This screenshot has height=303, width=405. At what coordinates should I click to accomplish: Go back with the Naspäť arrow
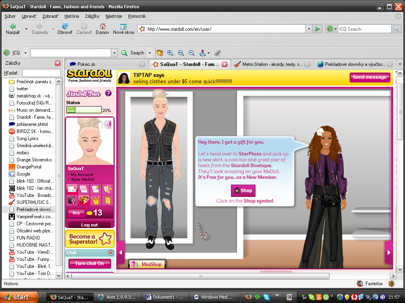coord(13,29)
